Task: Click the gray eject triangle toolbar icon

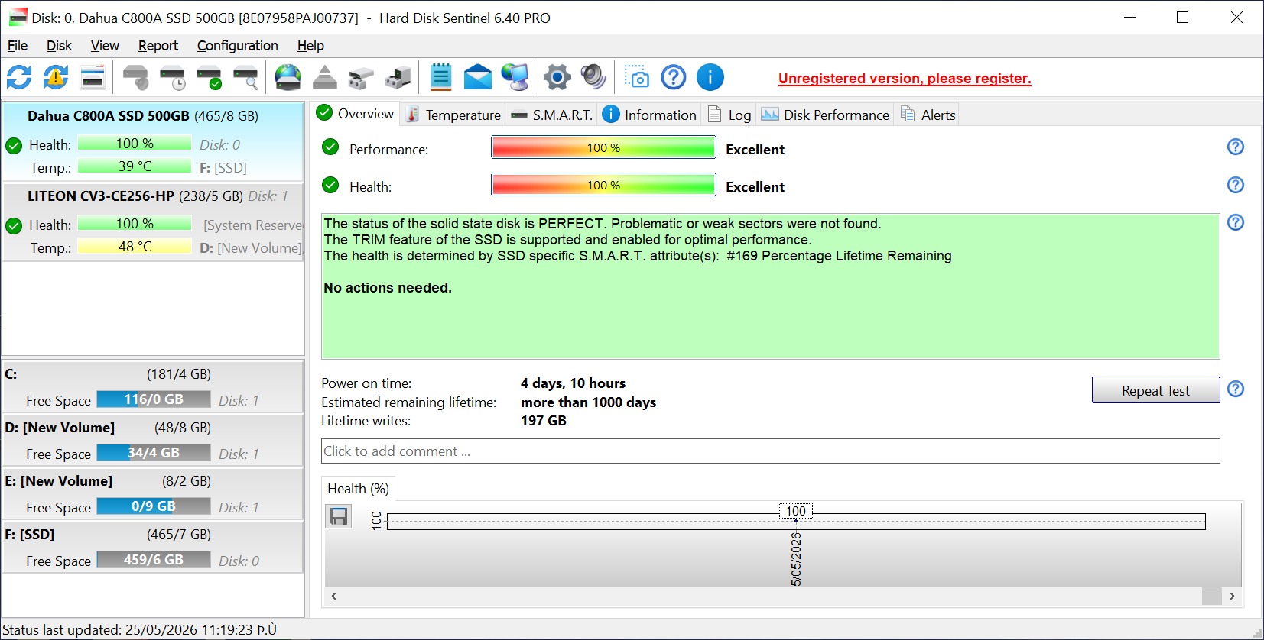Action: pos(324,77)
